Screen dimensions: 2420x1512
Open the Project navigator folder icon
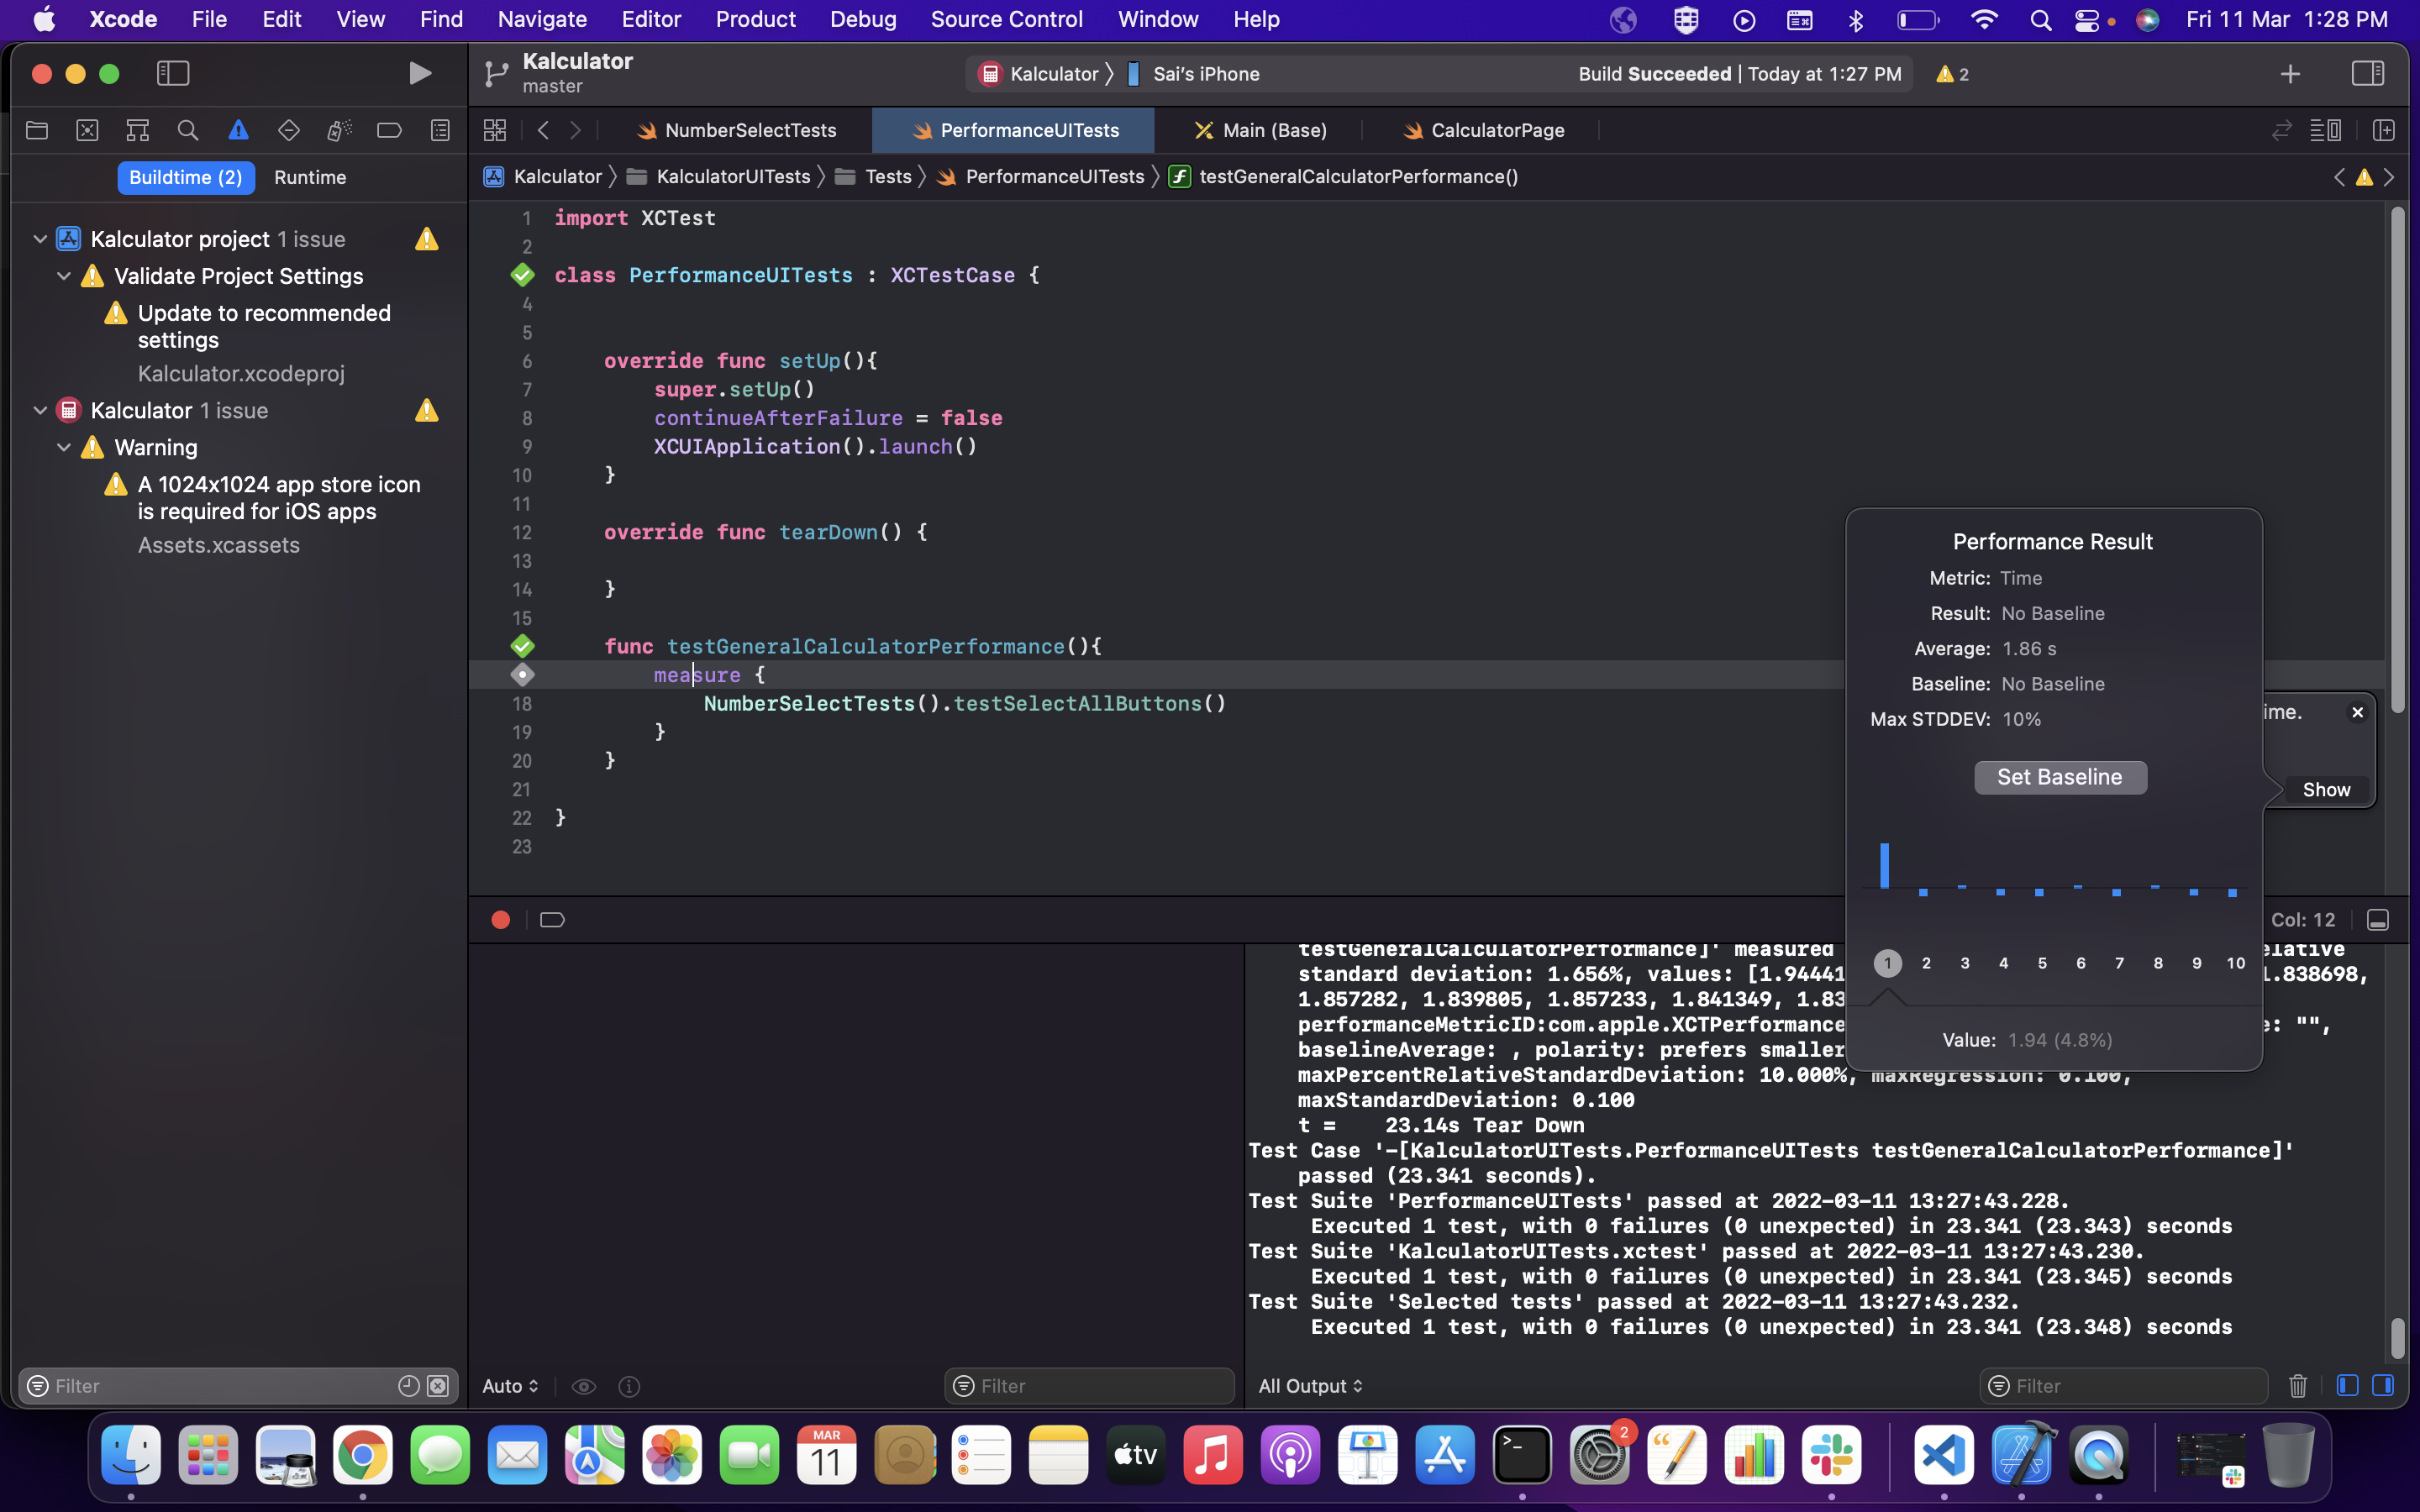37,130
